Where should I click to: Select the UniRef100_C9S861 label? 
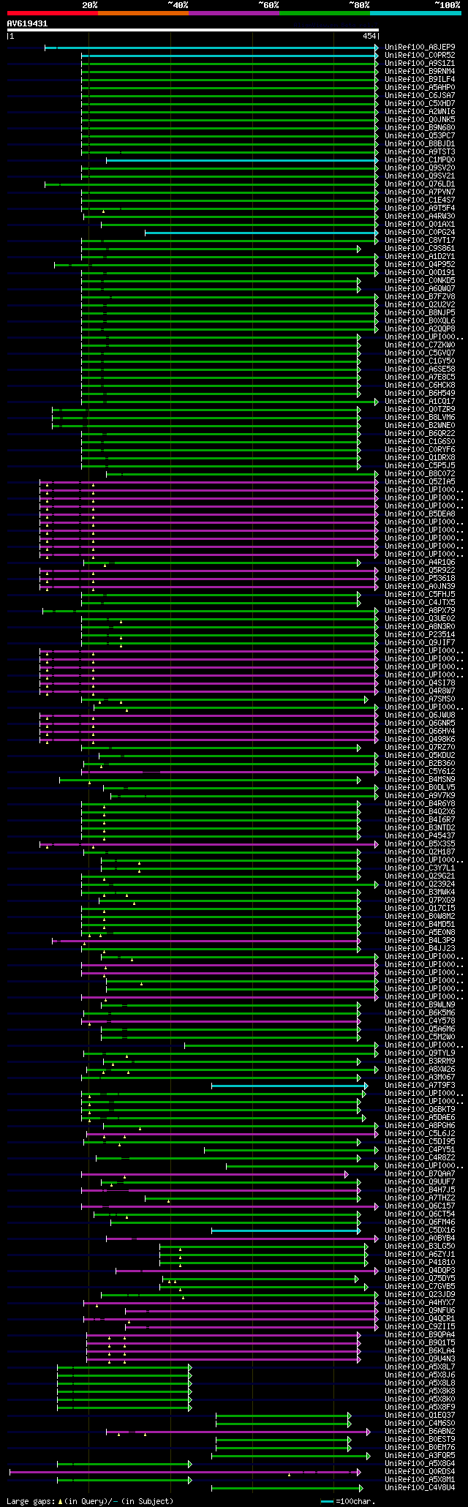tap(420, 249)
